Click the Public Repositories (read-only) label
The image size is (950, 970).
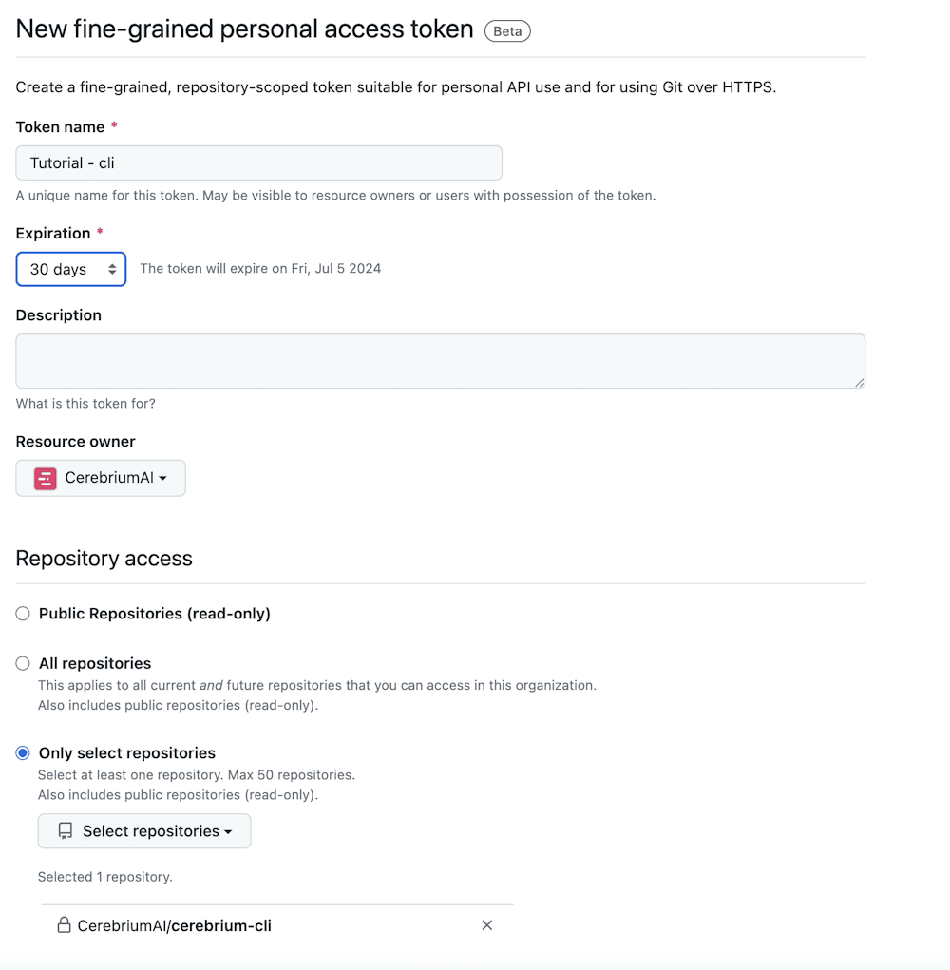coord(155,614)
